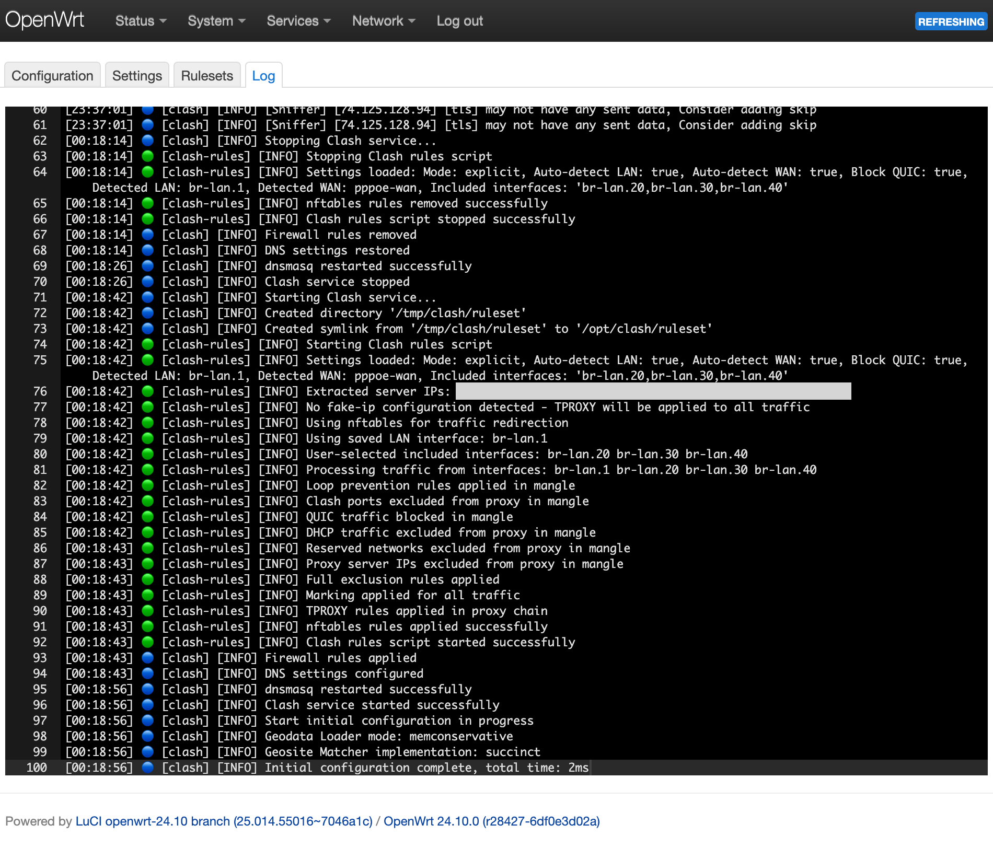Click green dot beside Using nftables line
Screen dimensions: 993x848
click(148, 423)
